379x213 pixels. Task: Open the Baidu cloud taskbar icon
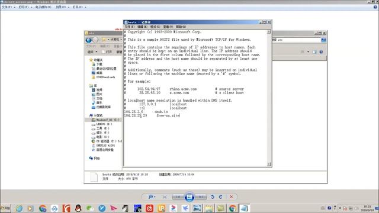click(x=54, y=208)
